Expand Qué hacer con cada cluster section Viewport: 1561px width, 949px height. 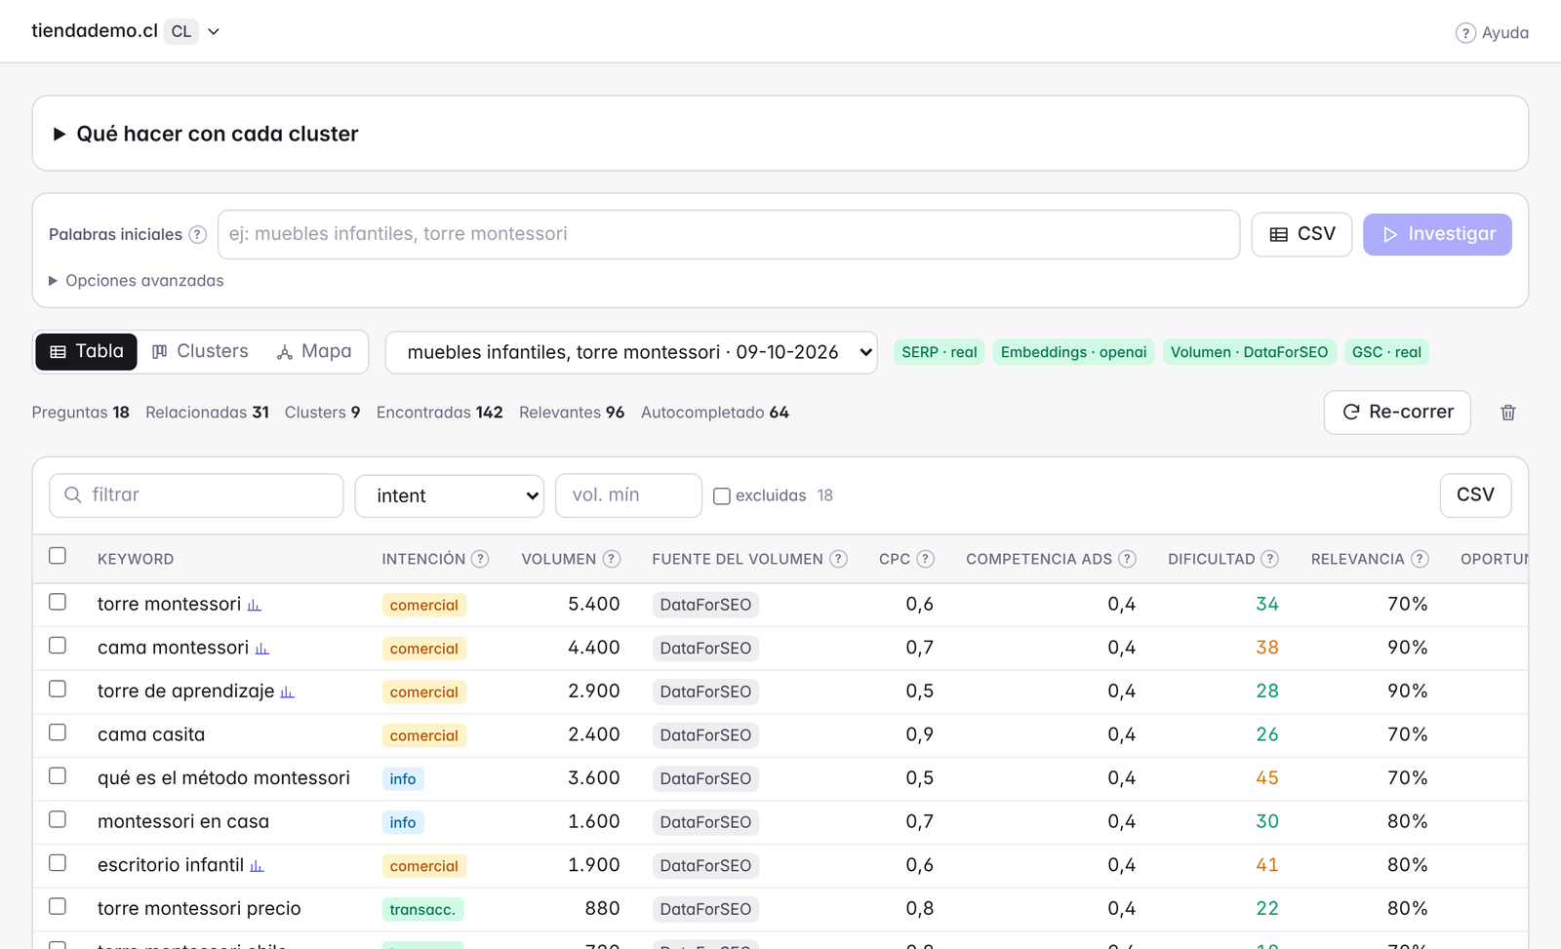(207, 134)
